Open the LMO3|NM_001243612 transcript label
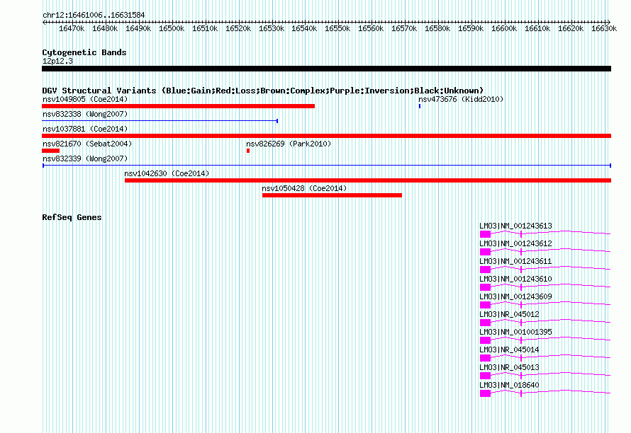Screen dimensions: 631x433 tap(515, 243)
